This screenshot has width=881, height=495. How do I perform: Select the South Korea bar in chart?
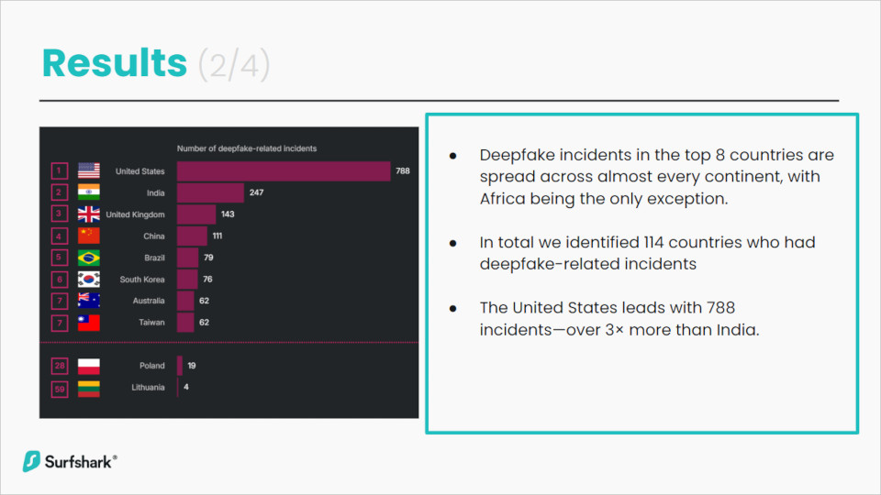coord(187,279)
